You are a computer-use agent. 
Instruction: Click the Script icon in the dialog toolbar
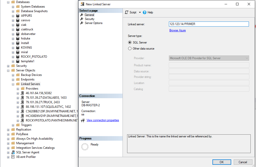[127, 12]
